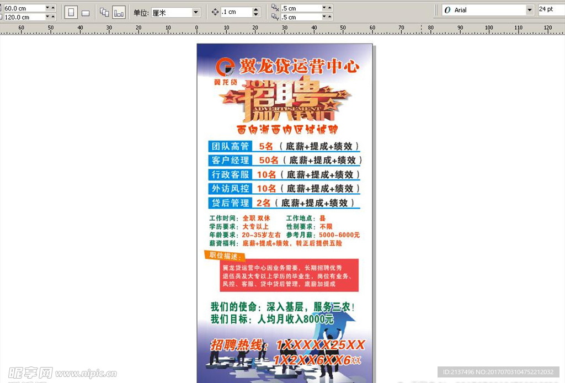
Task: Select the 1X2XX6XX6XX phone number
Action: click(317, 360)
